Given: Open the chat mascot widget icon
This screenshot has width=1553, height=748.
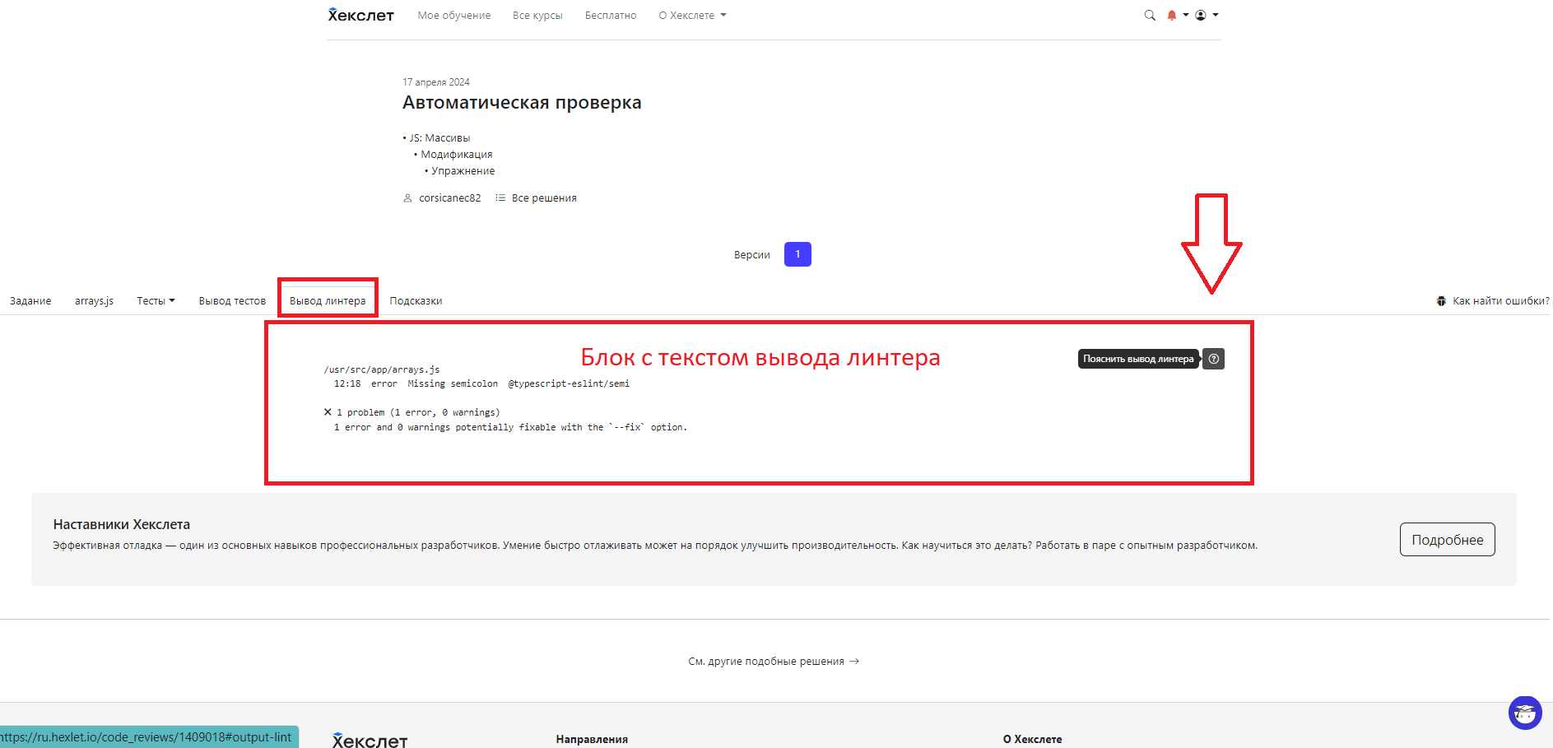Looking at the screenshot, I should click(1524, 713).
